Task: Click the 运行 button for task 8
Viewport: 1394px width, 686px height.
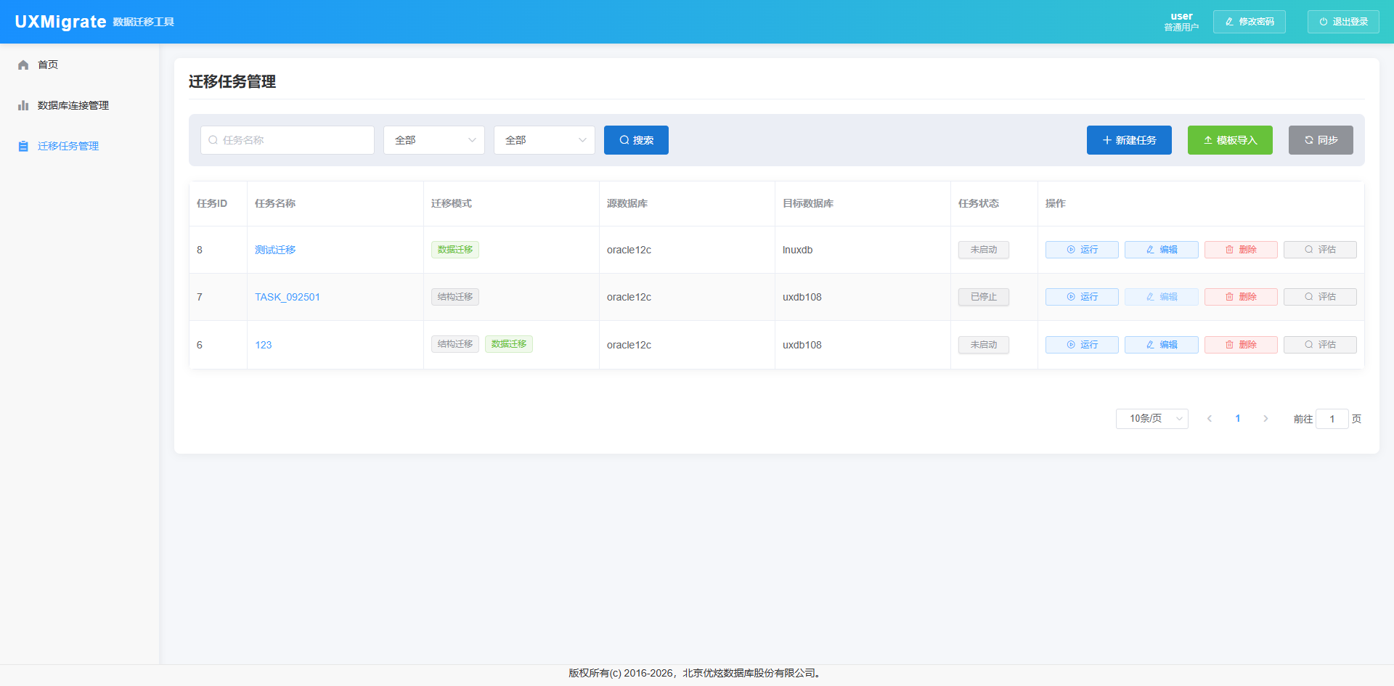Action: pos(1081,250)
